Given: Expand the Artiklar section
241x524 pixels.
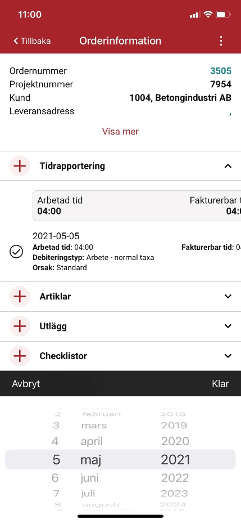Looking at the screenshot, I should tap(228, 297).
